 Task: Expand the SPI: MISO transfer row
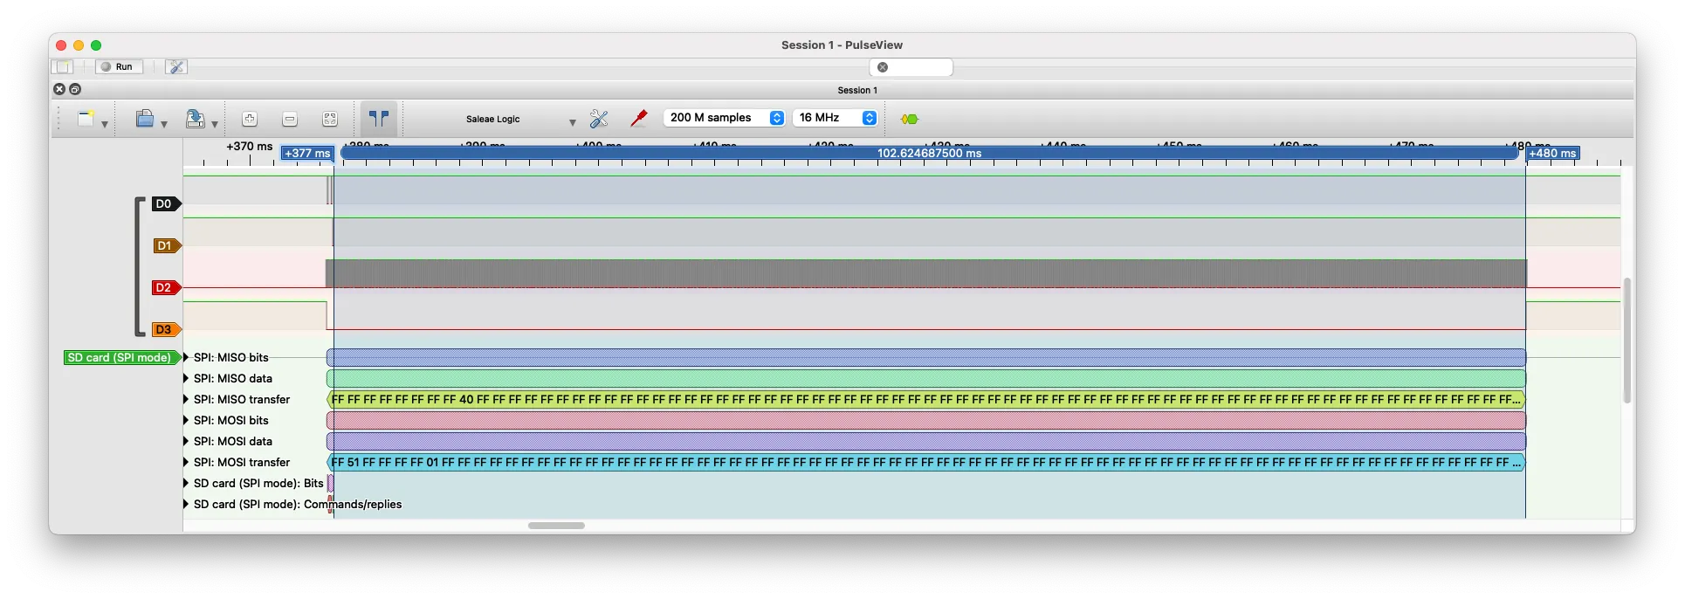[x=186, y=399]
